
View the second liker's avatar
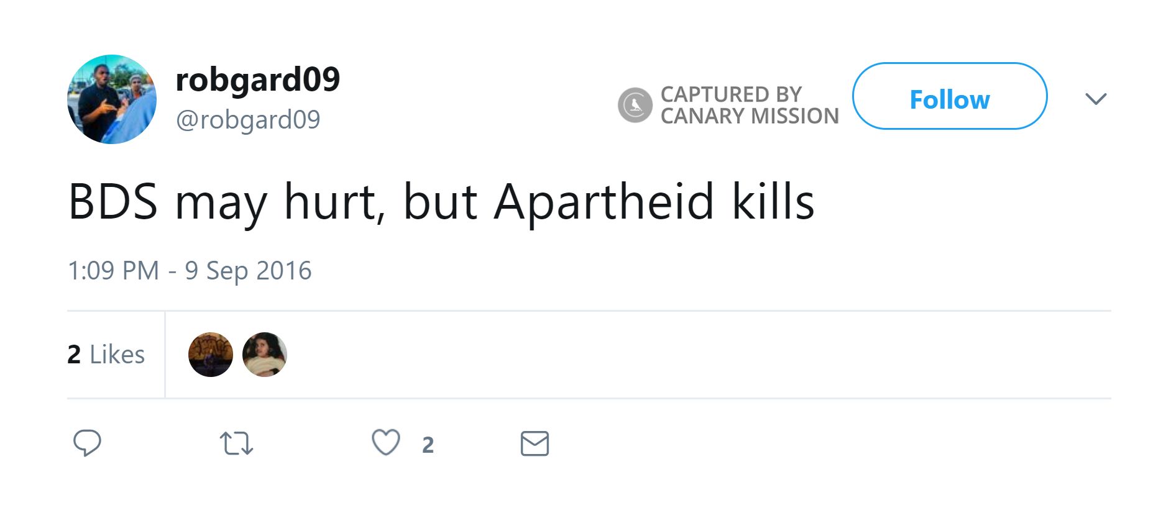click(265, 355)
